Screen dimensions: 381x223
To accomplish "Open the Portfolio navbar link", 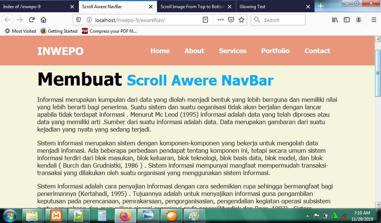I will click(x=275, y=51).
